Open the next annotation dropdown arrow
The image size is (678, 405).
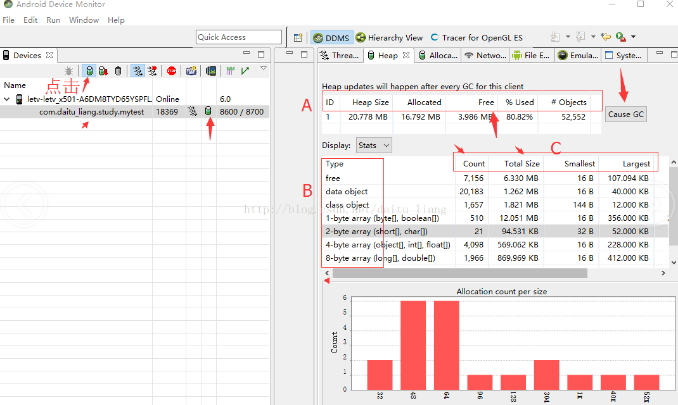[x=568, y=37]
